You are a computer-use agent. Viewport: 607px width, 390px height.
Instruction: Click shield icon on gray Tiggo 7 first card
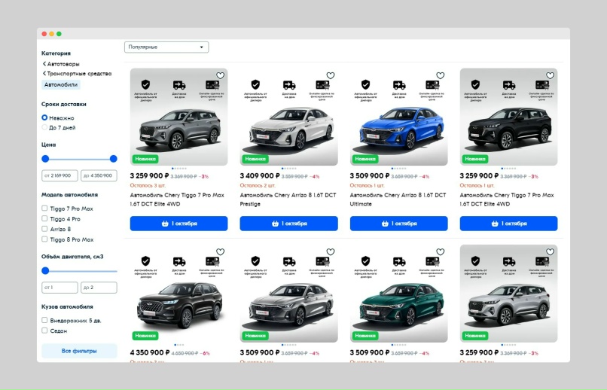click(x=145, y=84)
